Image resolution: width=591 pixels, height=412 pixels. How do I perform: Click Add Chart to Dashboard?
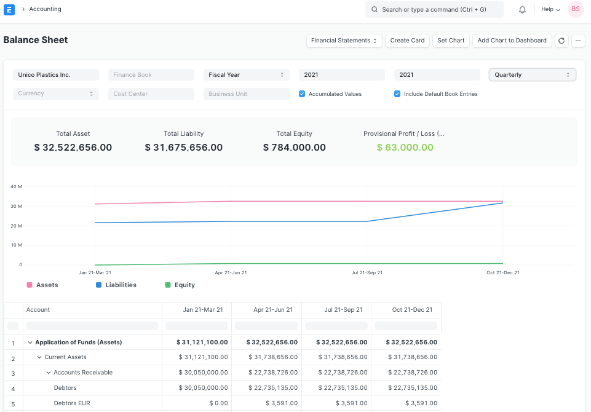tap(512, 41)
